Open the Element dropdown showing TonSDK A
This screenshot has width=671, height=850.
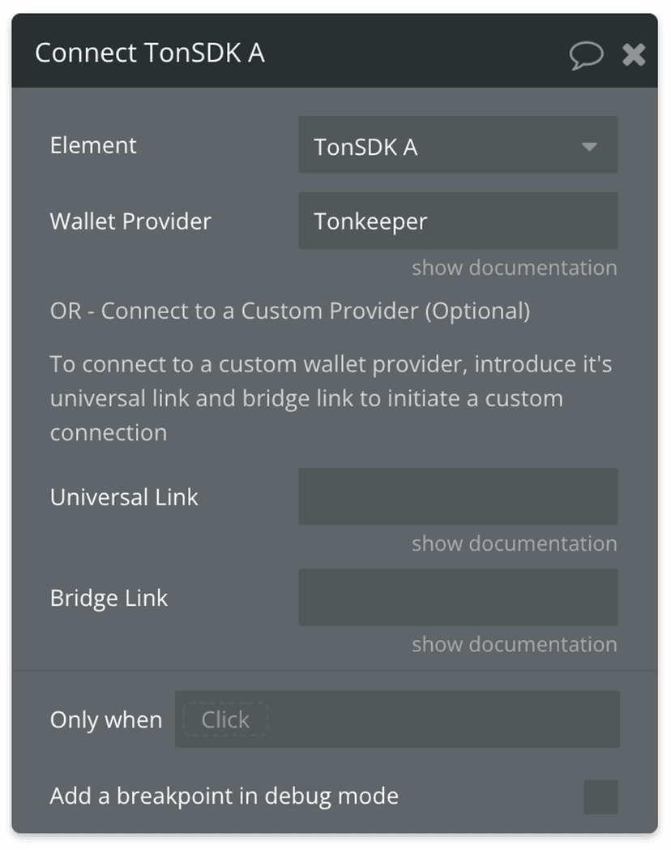point(446,147)
